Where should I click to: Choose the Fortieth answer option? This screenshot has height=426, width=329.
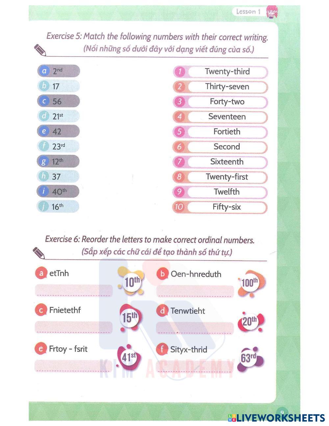tap(220, 132)
